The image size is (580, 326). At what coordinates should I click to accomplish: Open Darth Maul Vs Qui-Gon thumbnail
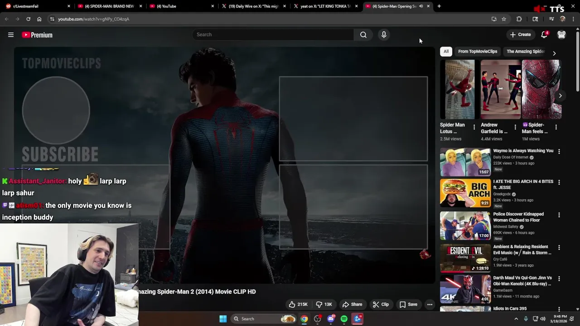tap(465, 289)
